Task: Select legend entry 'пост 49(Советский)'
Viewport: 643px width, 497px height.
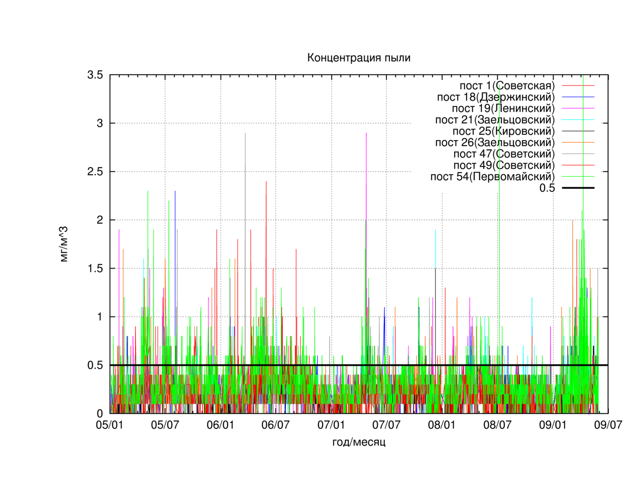Action: click(x=524, y=165)
